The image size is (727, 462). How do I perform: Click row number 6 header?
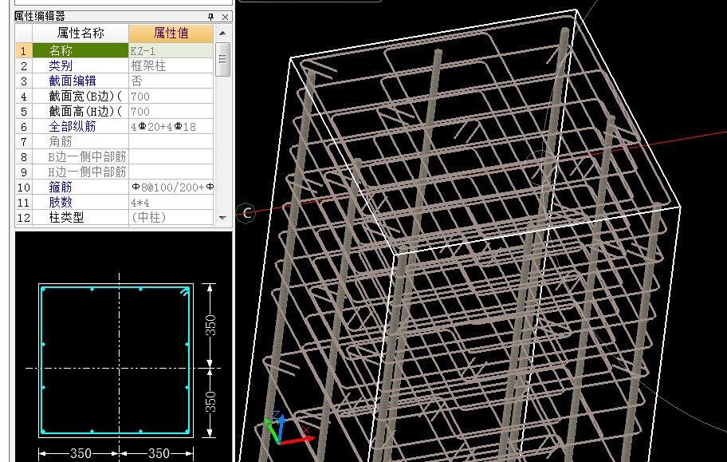tap(24, 126)
